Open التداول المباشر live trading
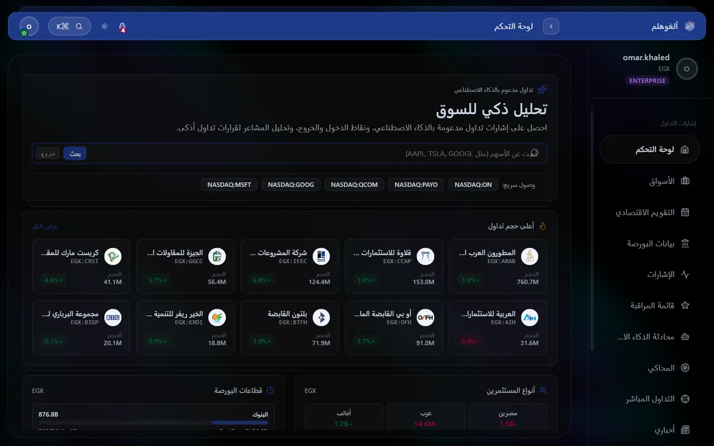 [x=650, y=399]
